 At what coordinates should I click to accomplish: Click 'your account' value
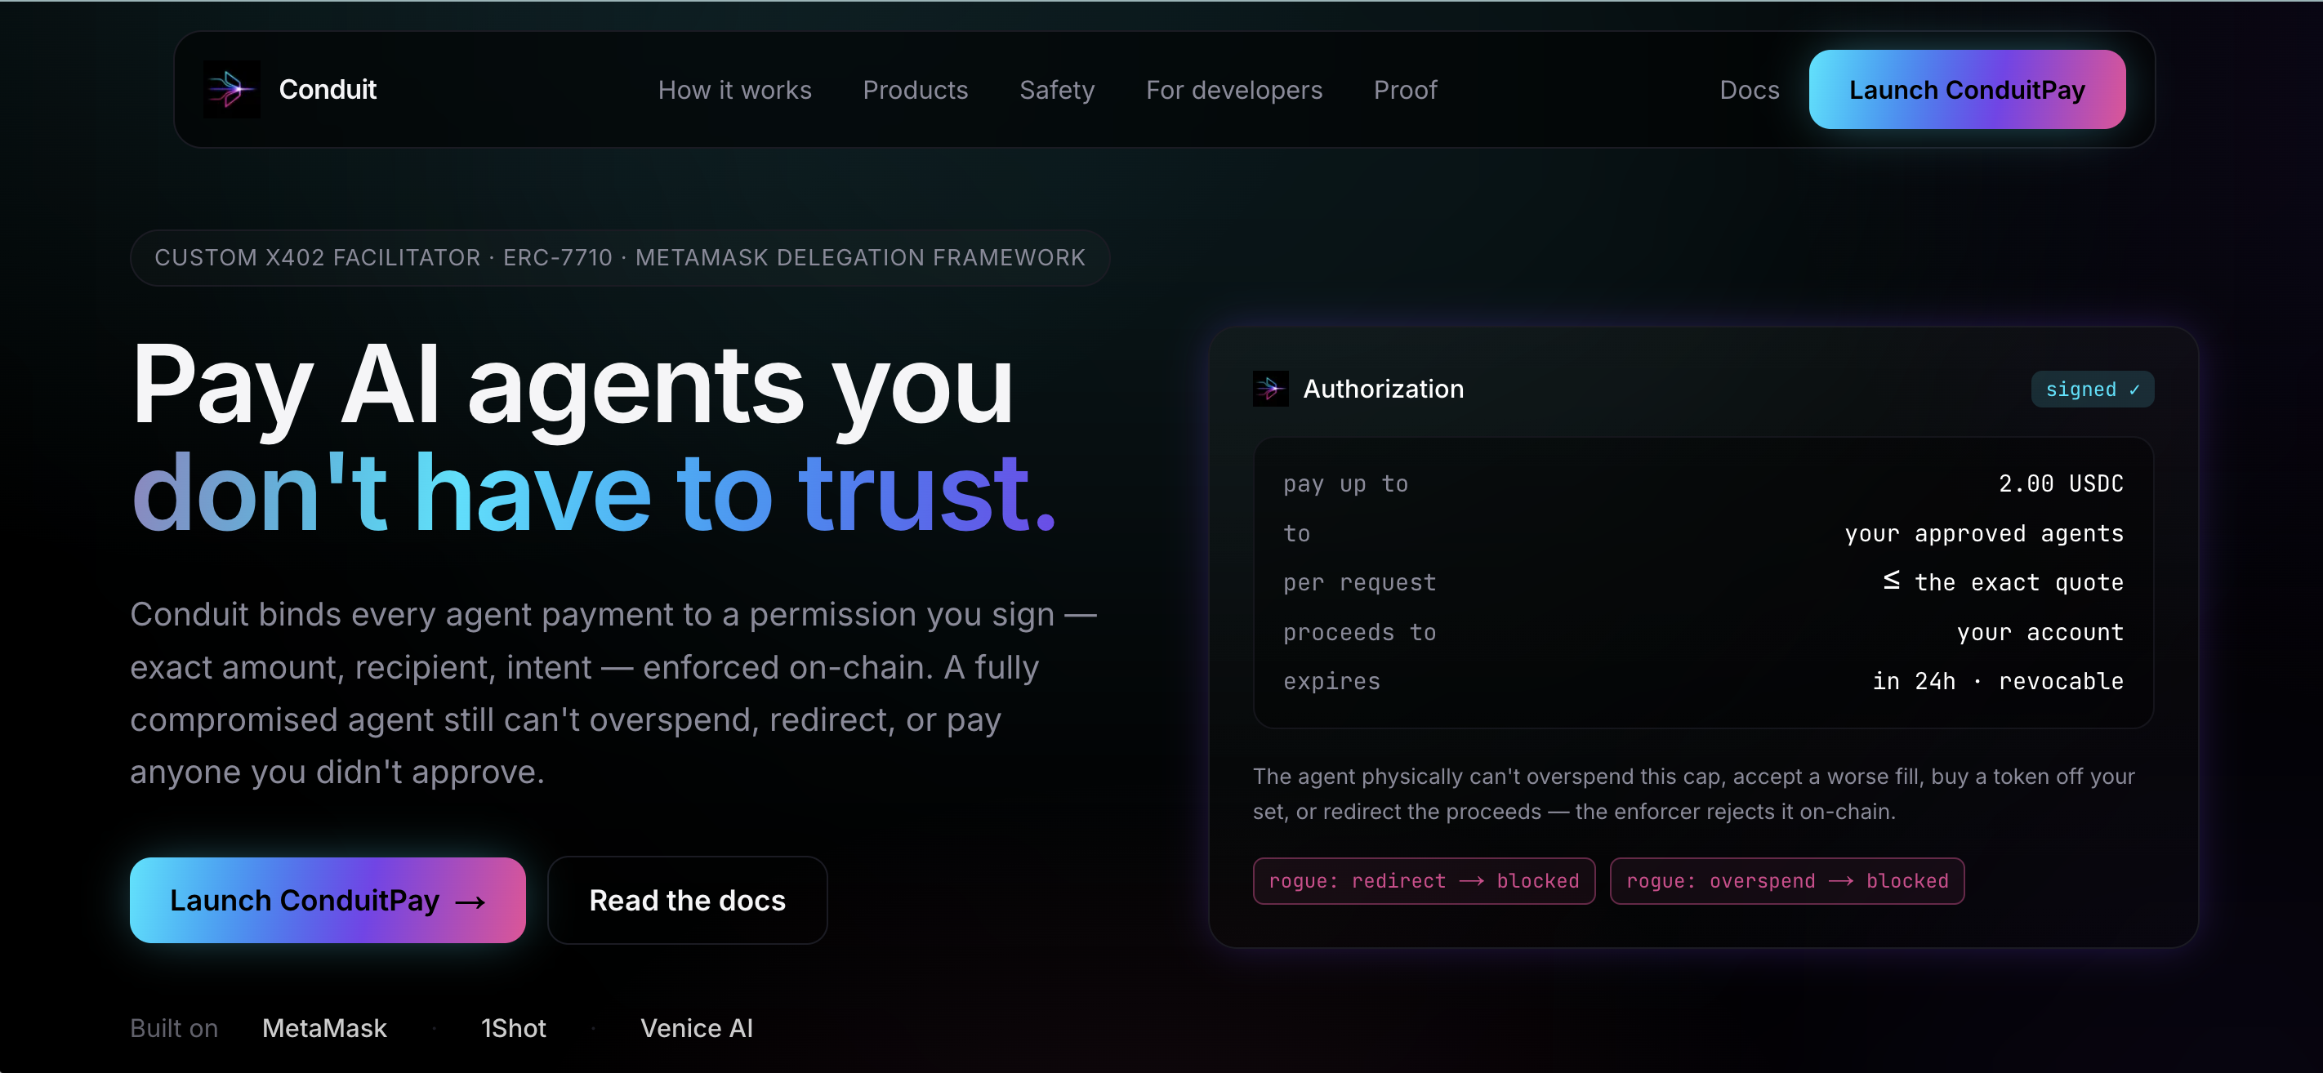[2039, 631]
